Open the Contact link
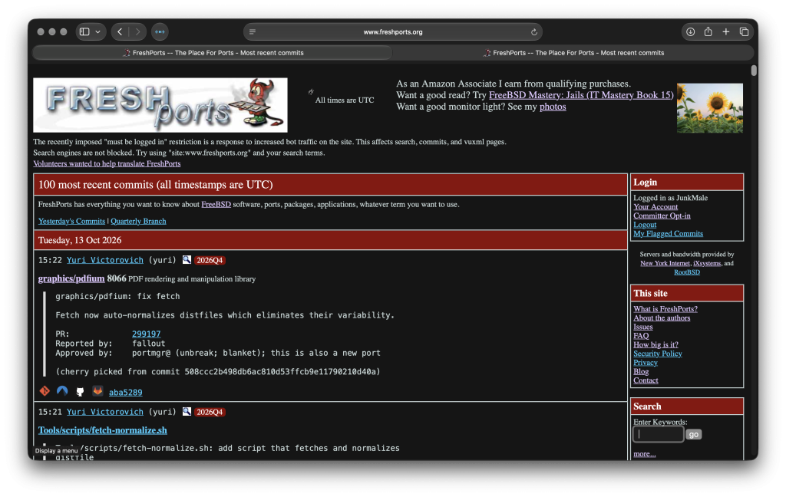 [x=646, y=380]
